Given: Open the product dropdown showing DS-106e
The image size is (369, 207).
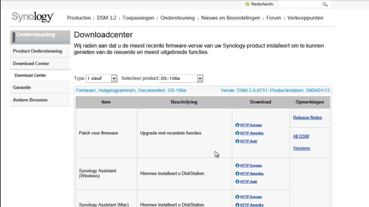Looking at the screenshot, I should (x=182, y=78).
